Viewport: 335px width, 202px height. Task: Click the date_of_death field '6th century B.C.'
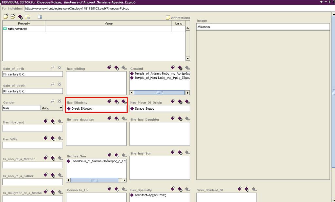coord(32,91)
